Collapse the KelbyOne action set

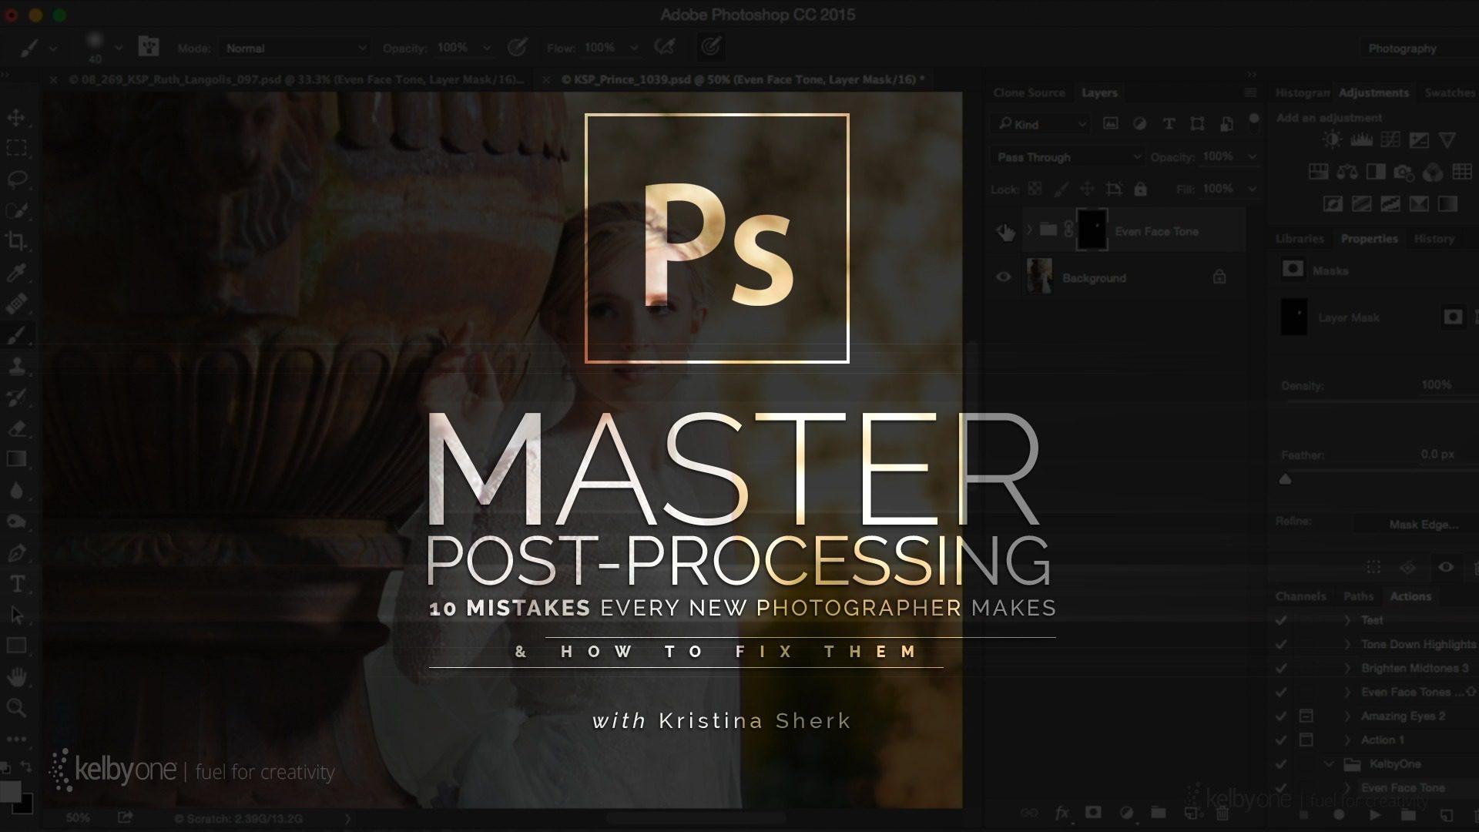pyautogui.click(x=1329, y=764)
